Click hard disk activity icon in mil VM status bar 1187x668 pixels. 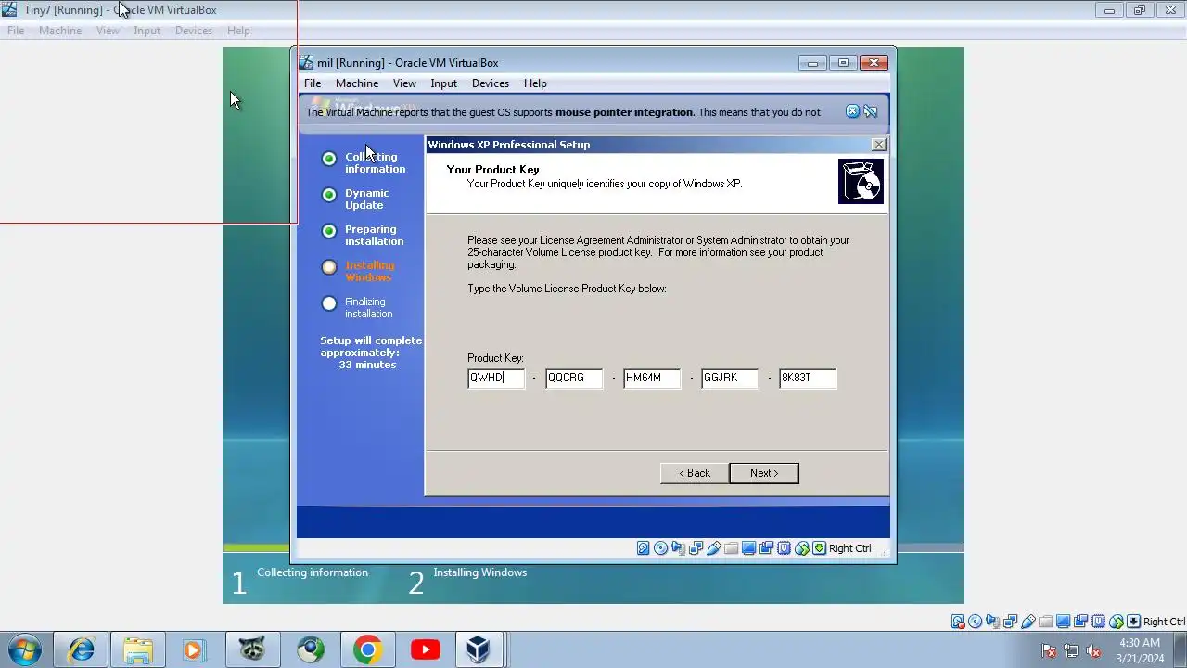tap(643, 548)
